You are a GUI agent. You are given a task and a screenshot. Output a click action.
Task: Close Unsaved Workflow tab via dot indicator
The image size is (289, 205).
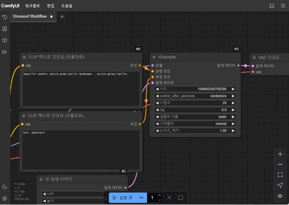point(52,17)
